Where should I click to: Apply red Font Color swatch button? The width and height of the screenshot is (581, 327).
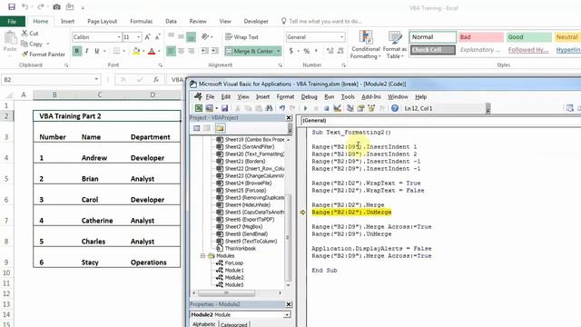(152, 51)
